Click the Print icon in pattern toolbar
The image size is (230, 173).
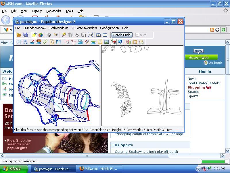(x=141, y=42)
